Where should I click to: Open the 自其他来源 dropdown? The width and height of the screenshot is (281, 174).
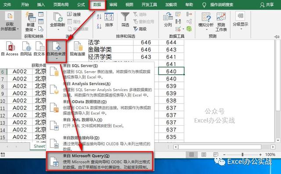(57, 51)
